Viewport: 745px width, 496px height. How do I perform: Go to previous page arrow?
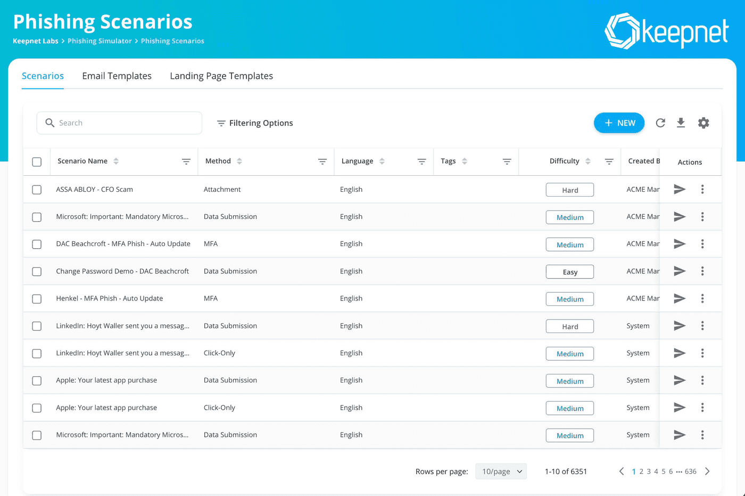click(x=622, y=471)
